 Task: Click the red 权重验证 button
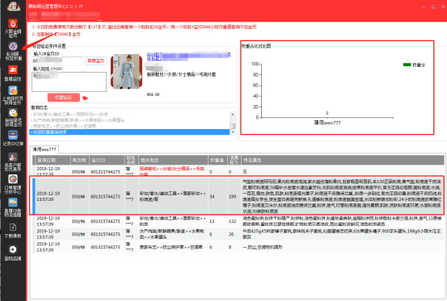64,98
